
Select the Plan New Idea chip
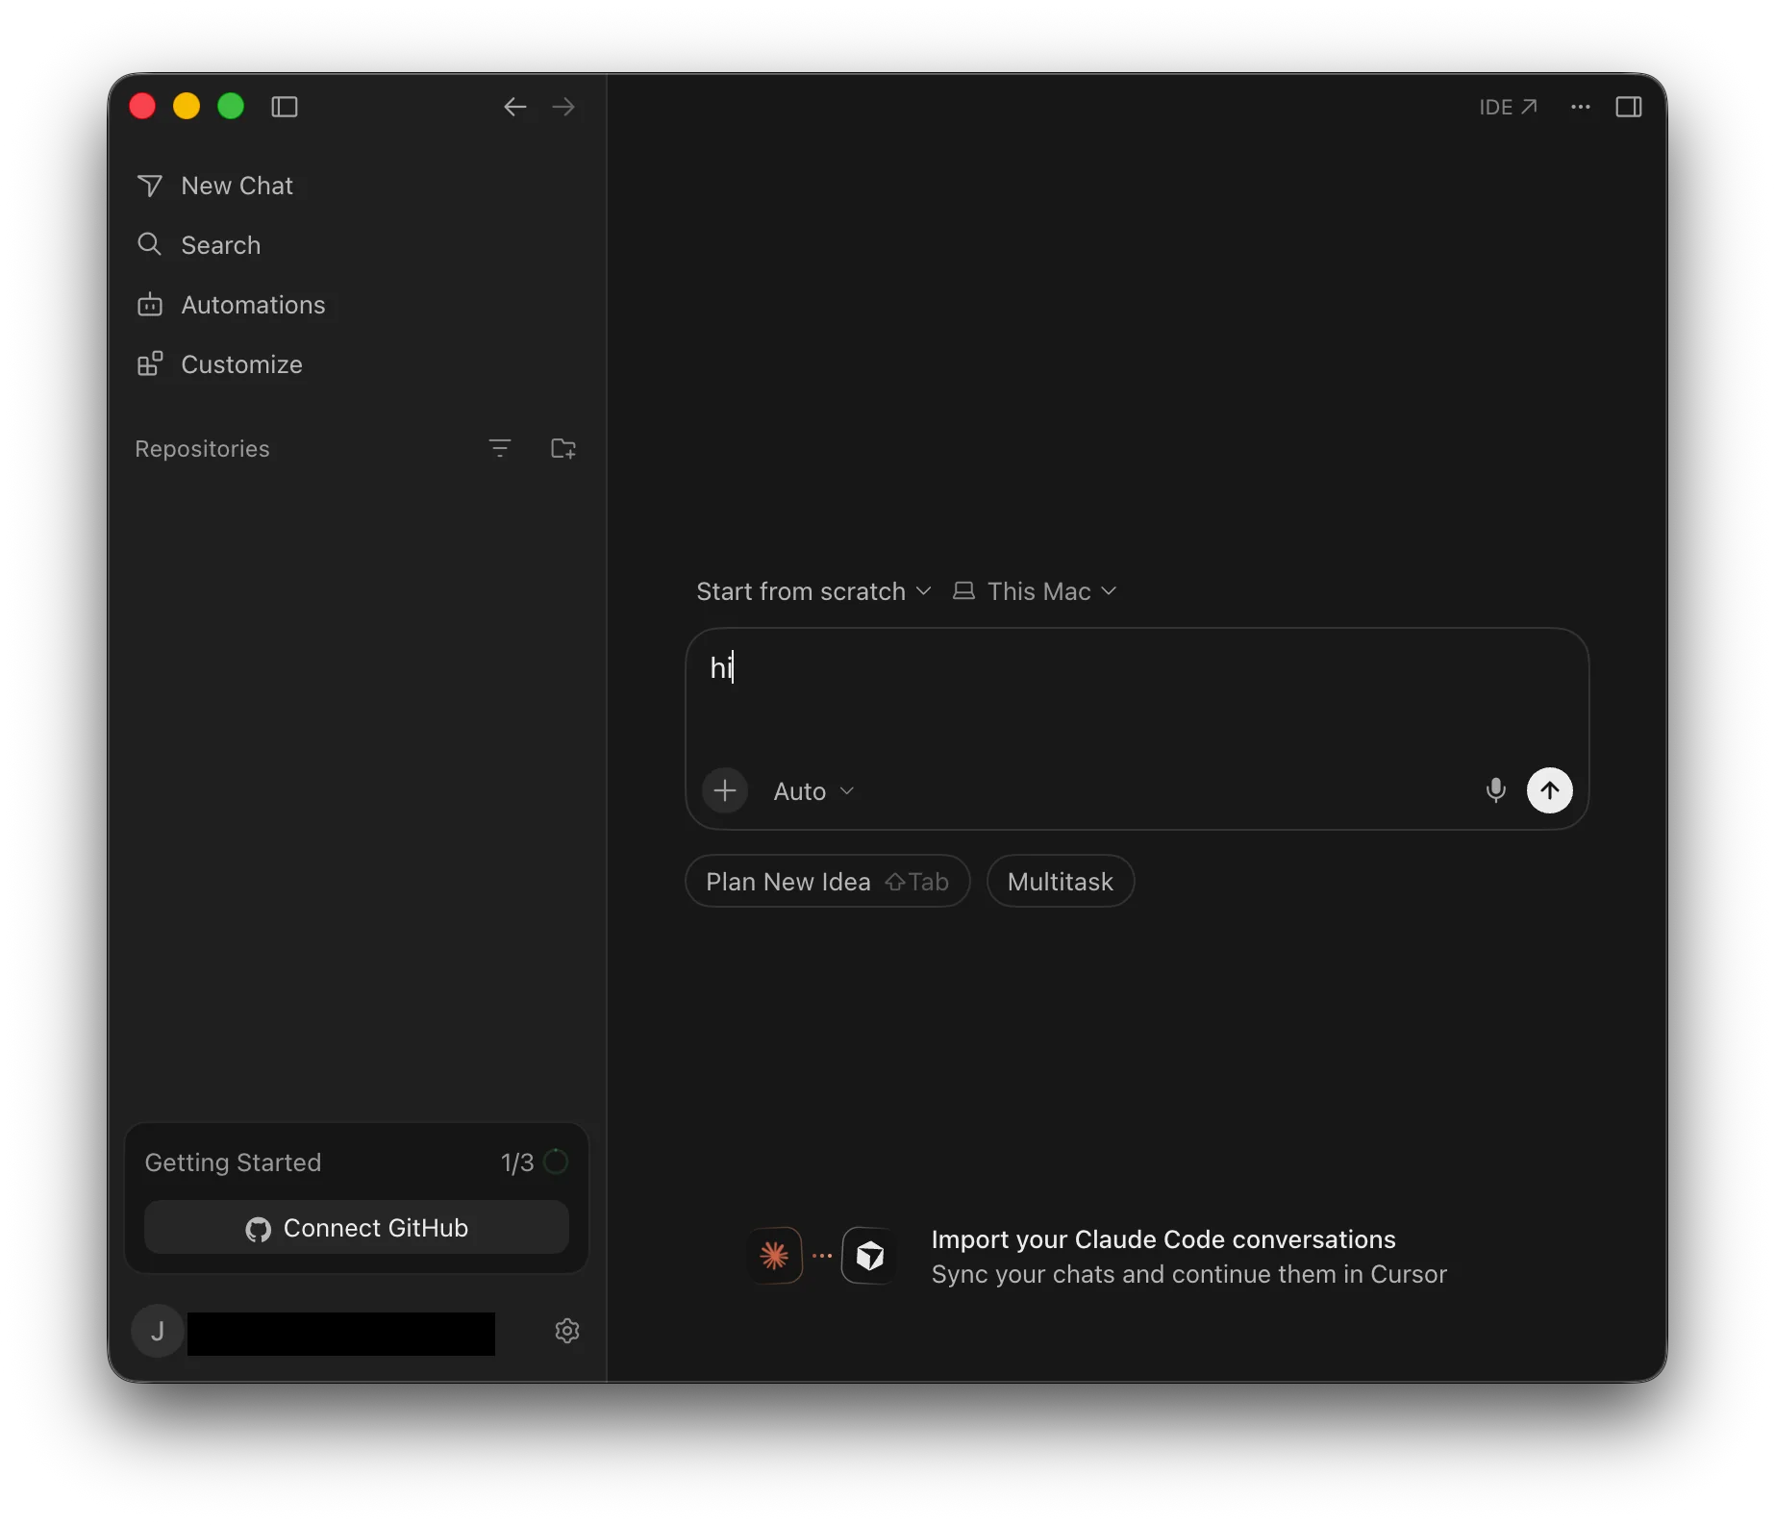828,882
